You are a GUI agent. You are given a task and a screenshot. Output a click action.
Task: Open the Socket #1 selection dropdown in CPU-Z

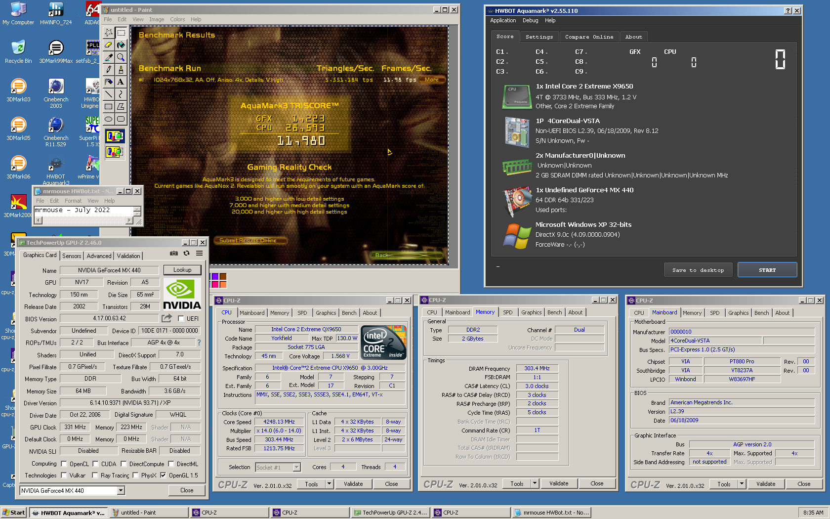tap(296, 467)
